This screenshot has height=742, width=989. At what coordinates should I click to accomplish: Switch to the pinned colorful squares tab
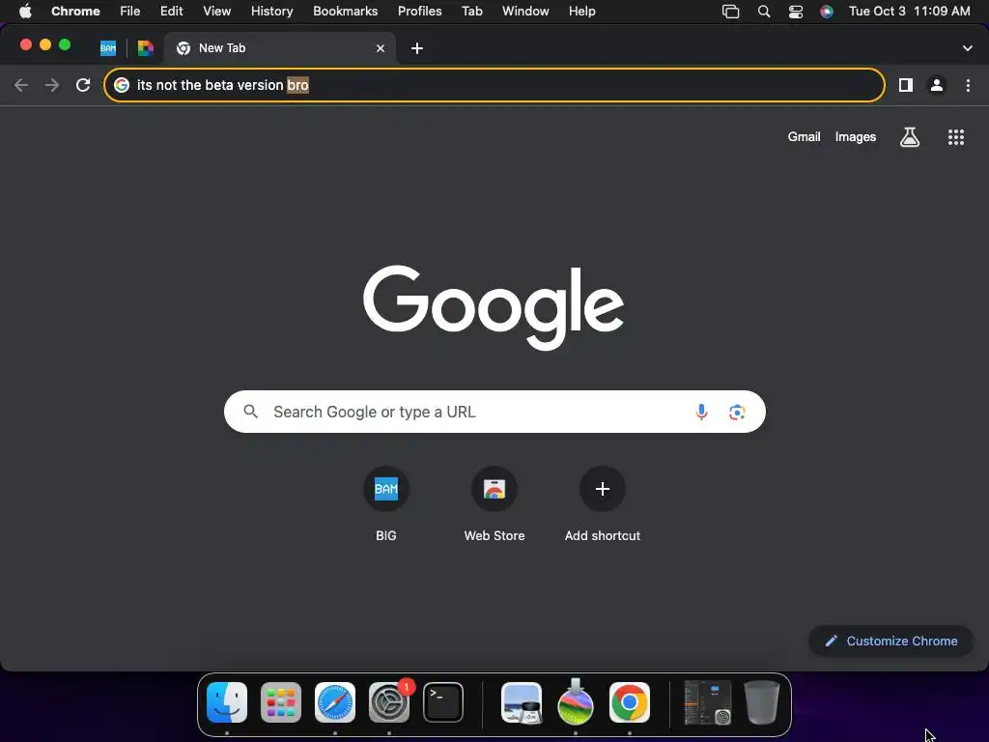146,48
